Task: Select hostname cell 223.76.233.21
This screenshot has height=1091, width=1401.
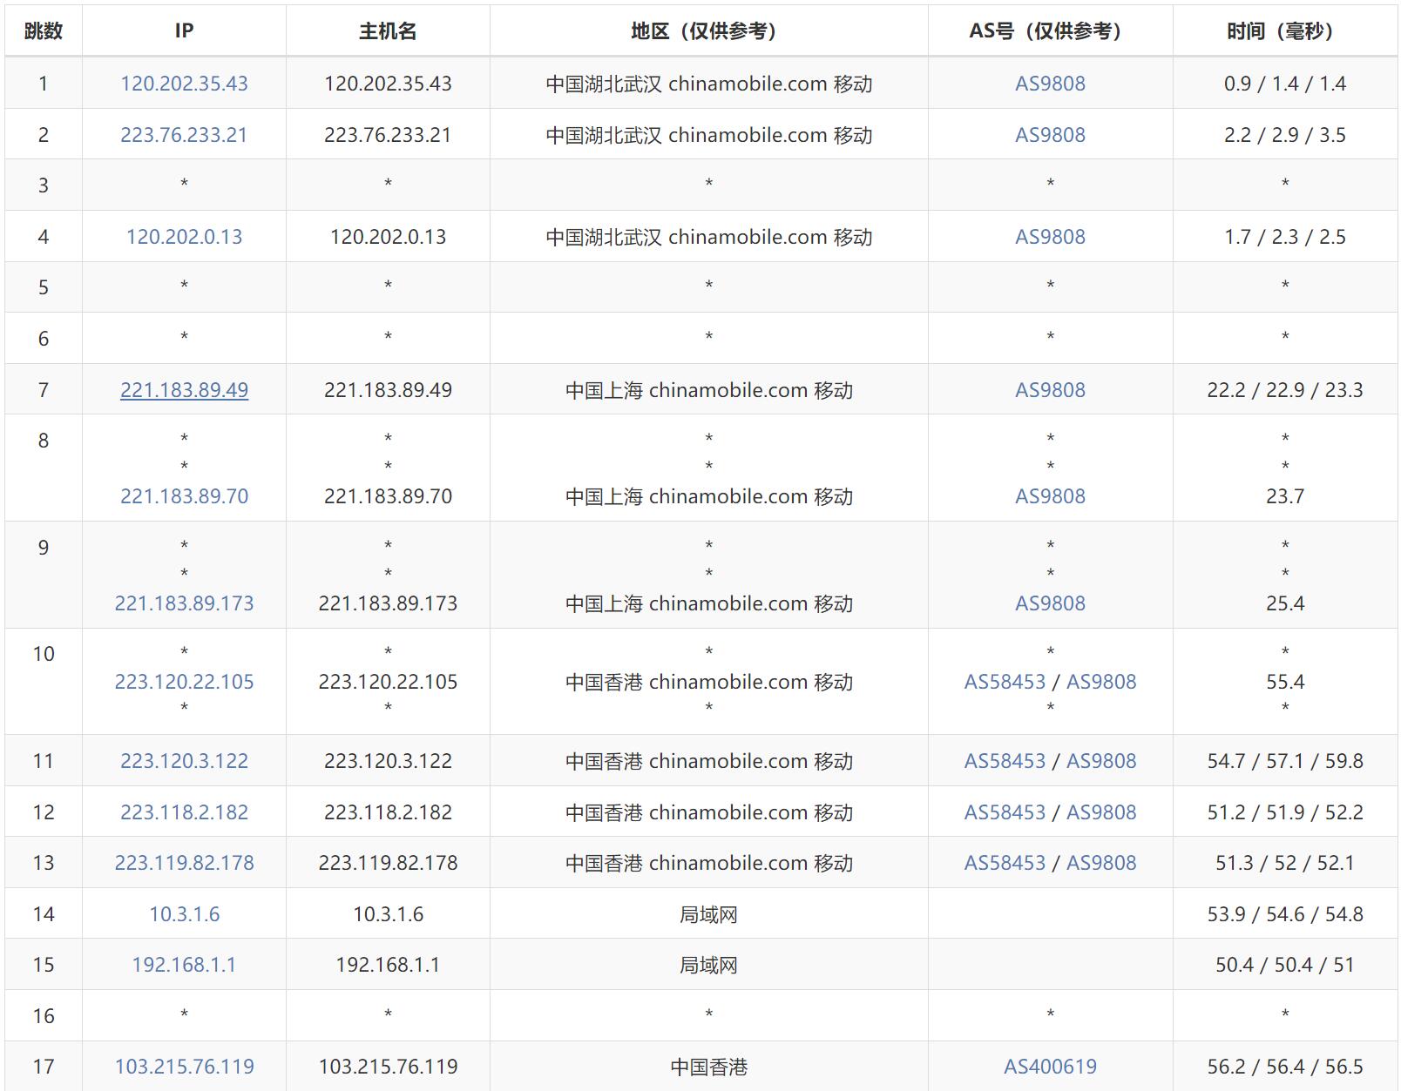Action: (x=388, y=135)
